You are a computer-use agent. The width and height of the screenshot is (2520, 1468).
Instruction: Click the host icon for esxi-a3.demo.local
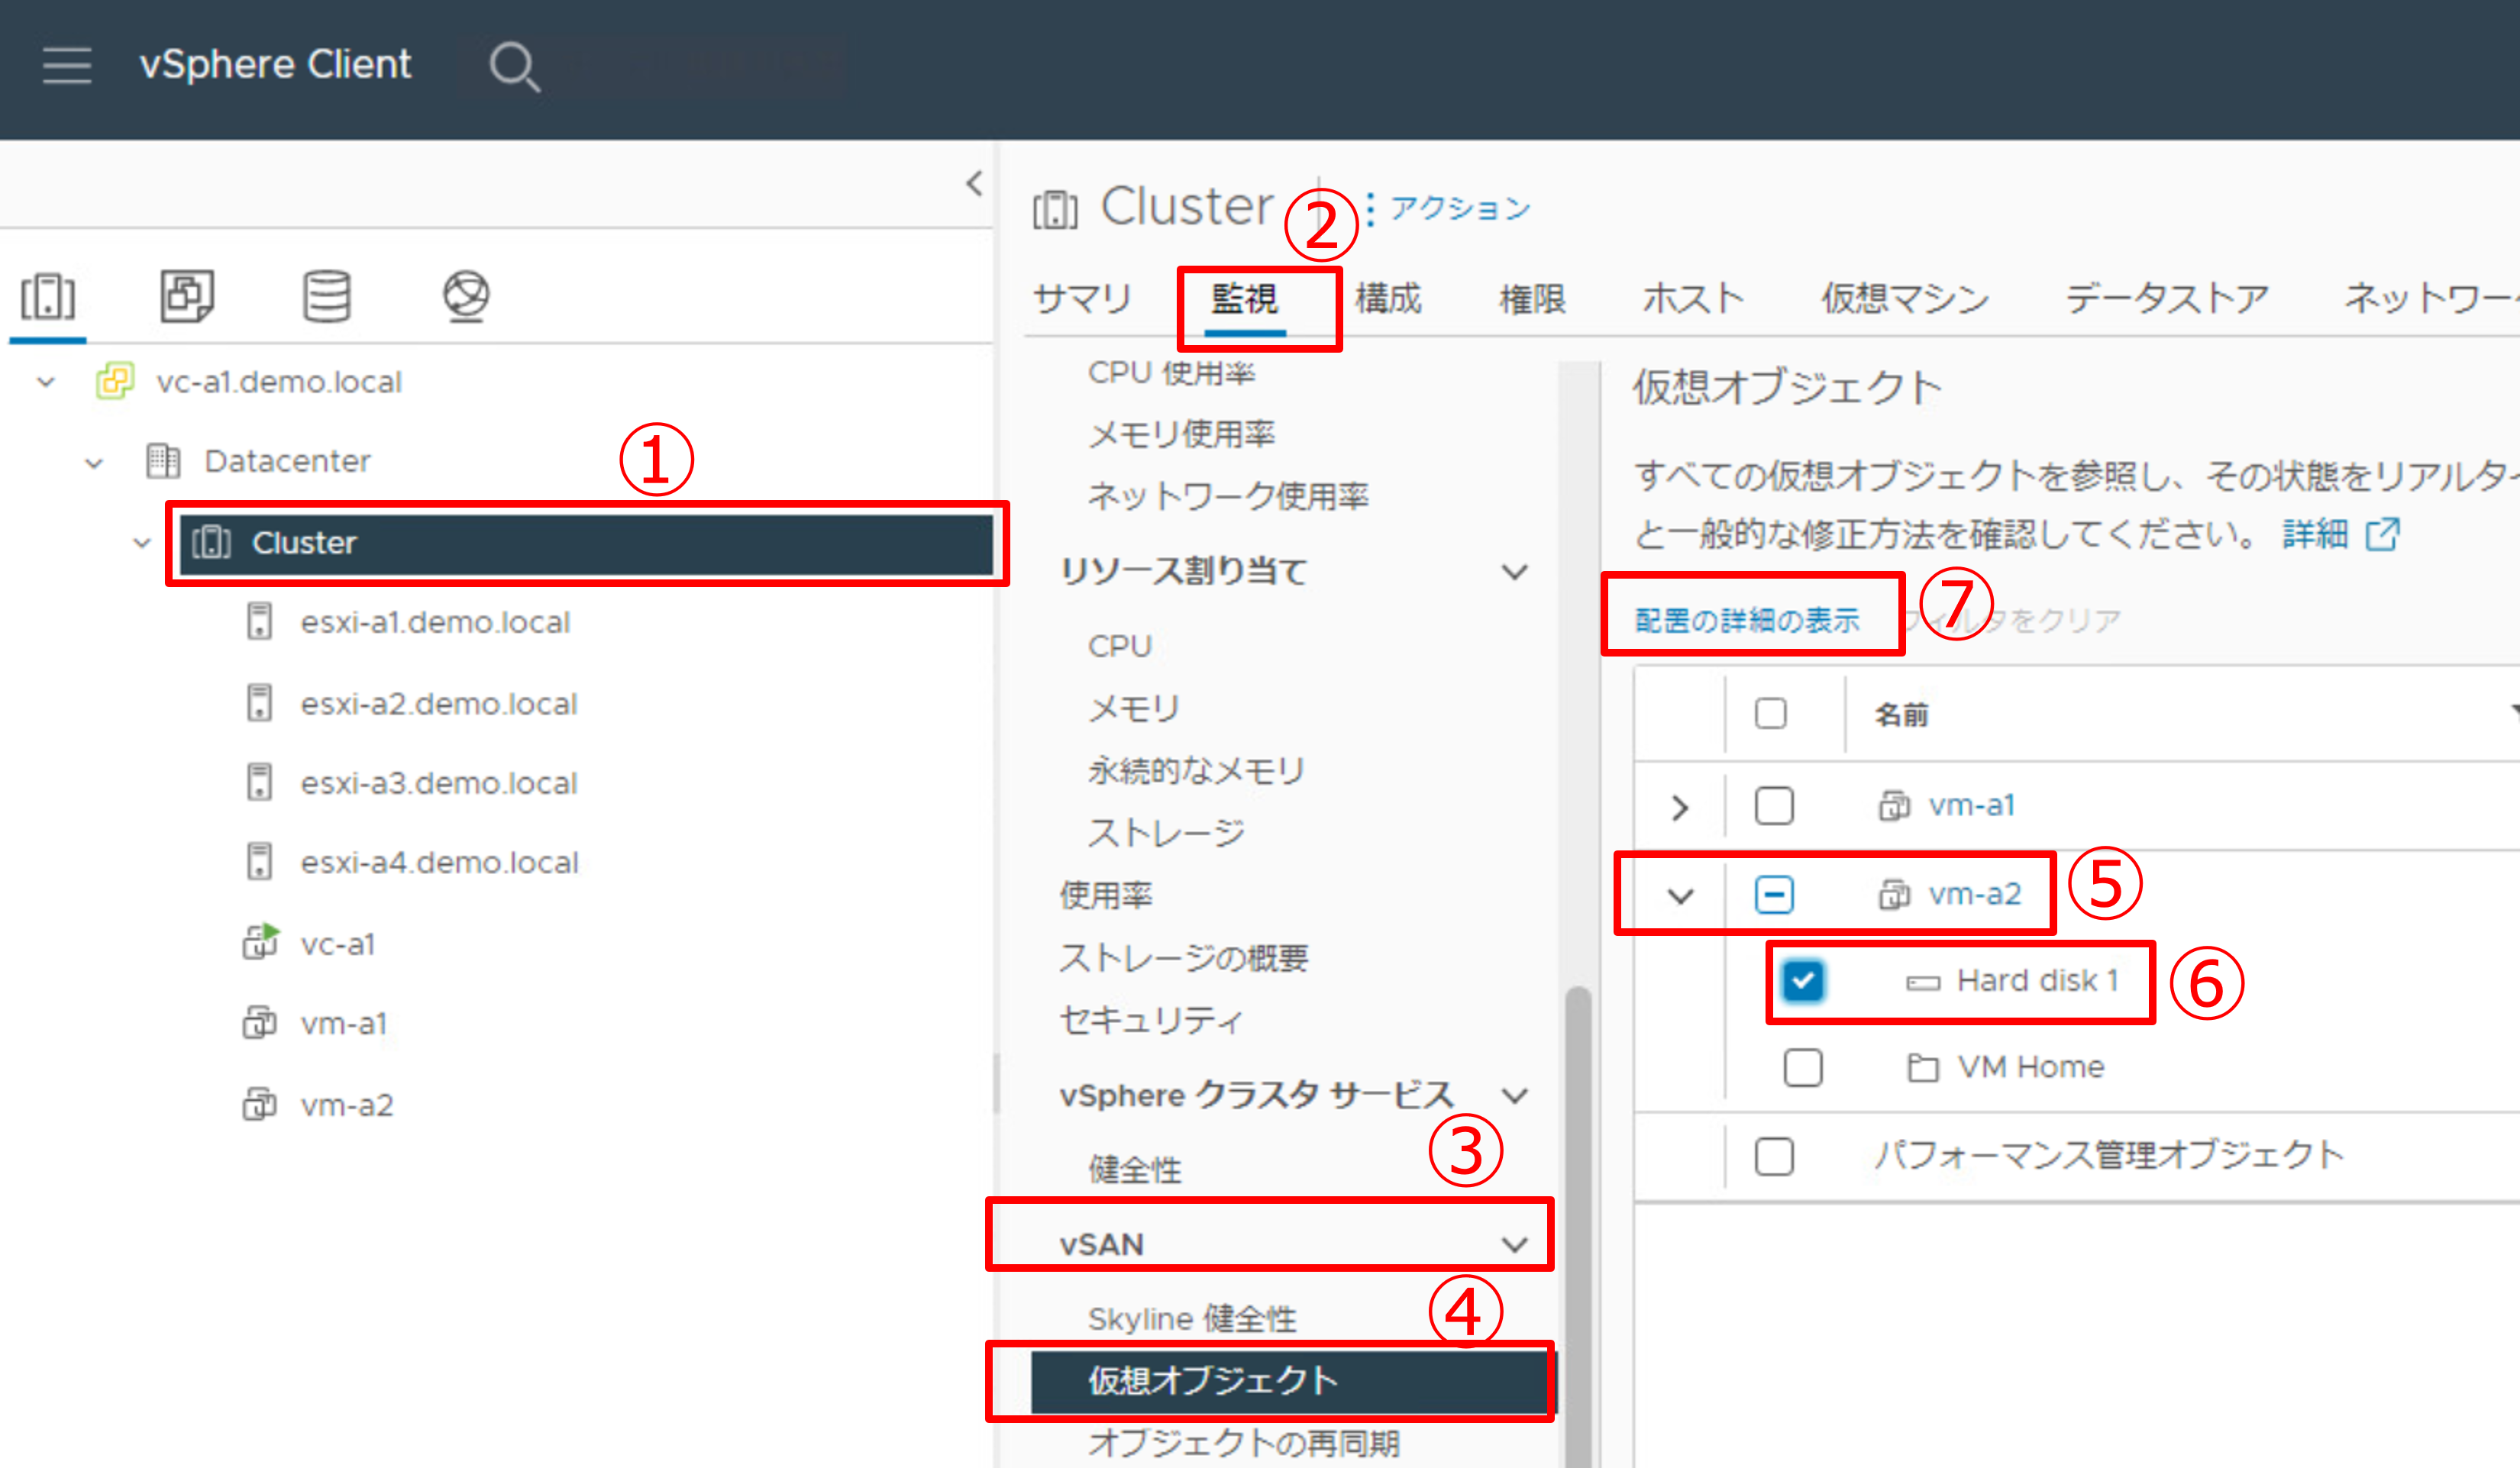[259, 782]
